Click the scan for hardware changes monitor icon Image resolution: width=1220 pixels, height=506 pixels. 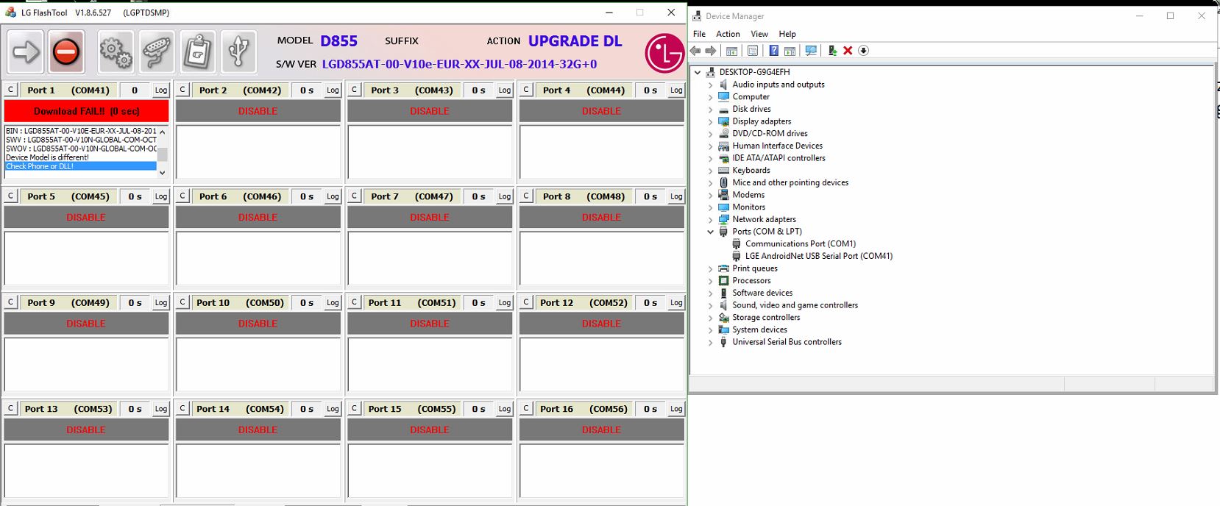pyautogui.click(x=811, y=51)
